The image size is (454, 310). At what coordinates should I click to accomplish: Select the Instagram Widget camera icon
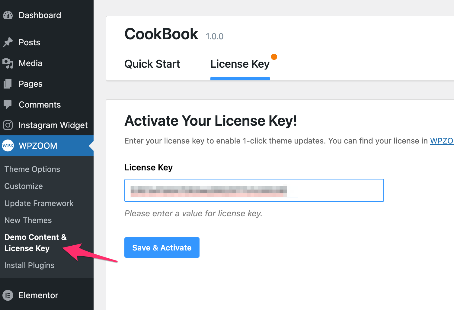click(x=8, y=125)
